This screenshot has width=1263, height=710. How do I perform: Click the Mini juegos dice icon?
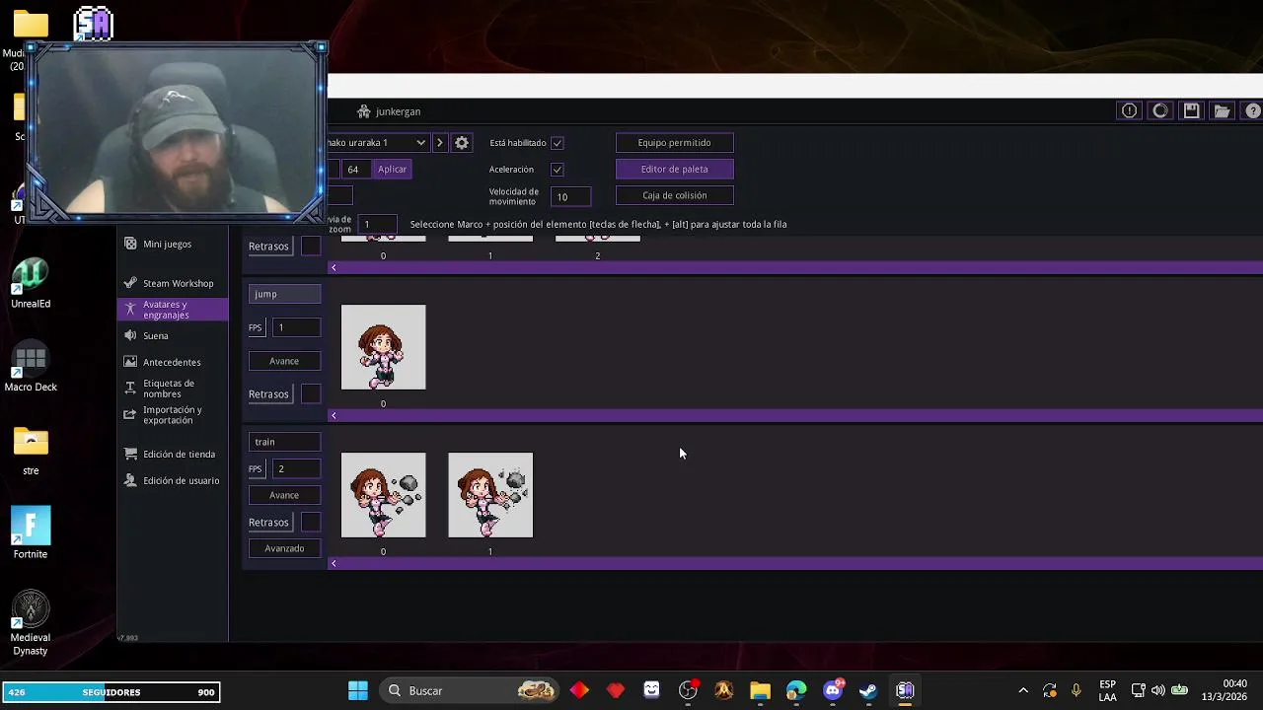[x=130, y=244]
